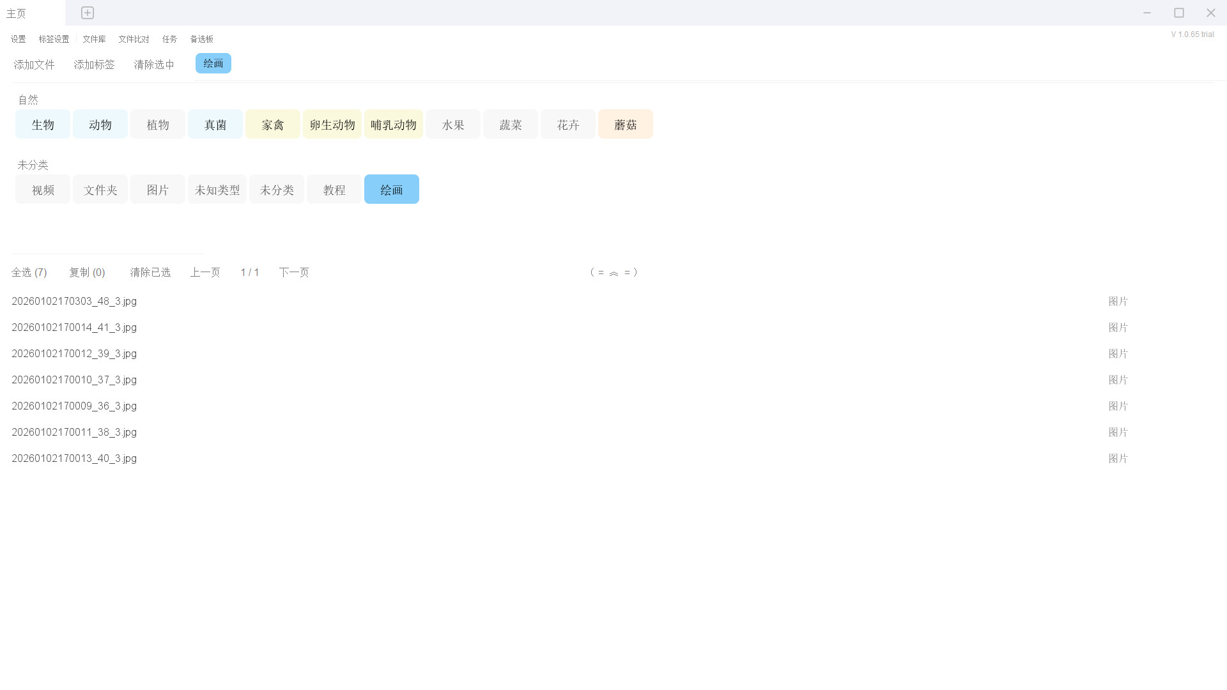Select all items via 全选 (7) link

[x=30, y=272]
